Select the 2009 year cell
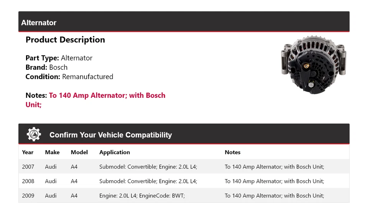Screen dimensions: 368x214 [x=28, y=196]
